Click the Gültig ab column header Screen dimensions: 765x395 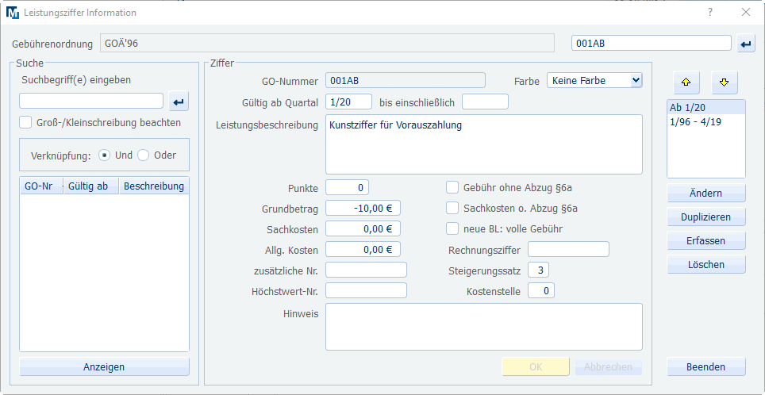pyautogui.click(x=91, y=186)
